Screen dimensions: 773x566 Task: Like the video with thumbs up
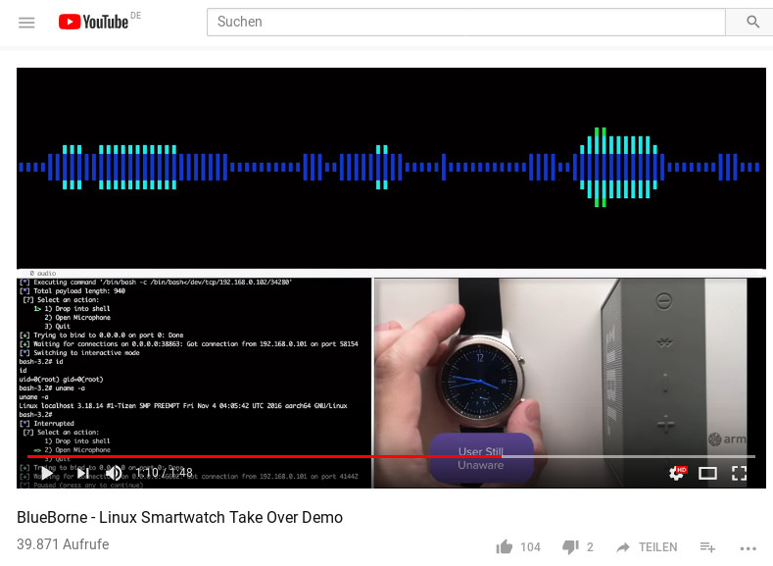pyautogui.click(x=505, y=546)
